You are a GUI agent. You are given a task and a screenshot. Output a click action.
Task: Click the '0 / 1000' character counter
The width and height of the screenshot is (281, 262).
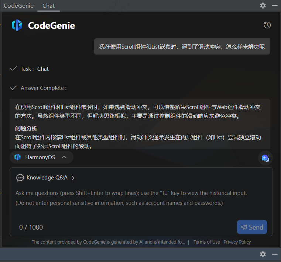31,227
